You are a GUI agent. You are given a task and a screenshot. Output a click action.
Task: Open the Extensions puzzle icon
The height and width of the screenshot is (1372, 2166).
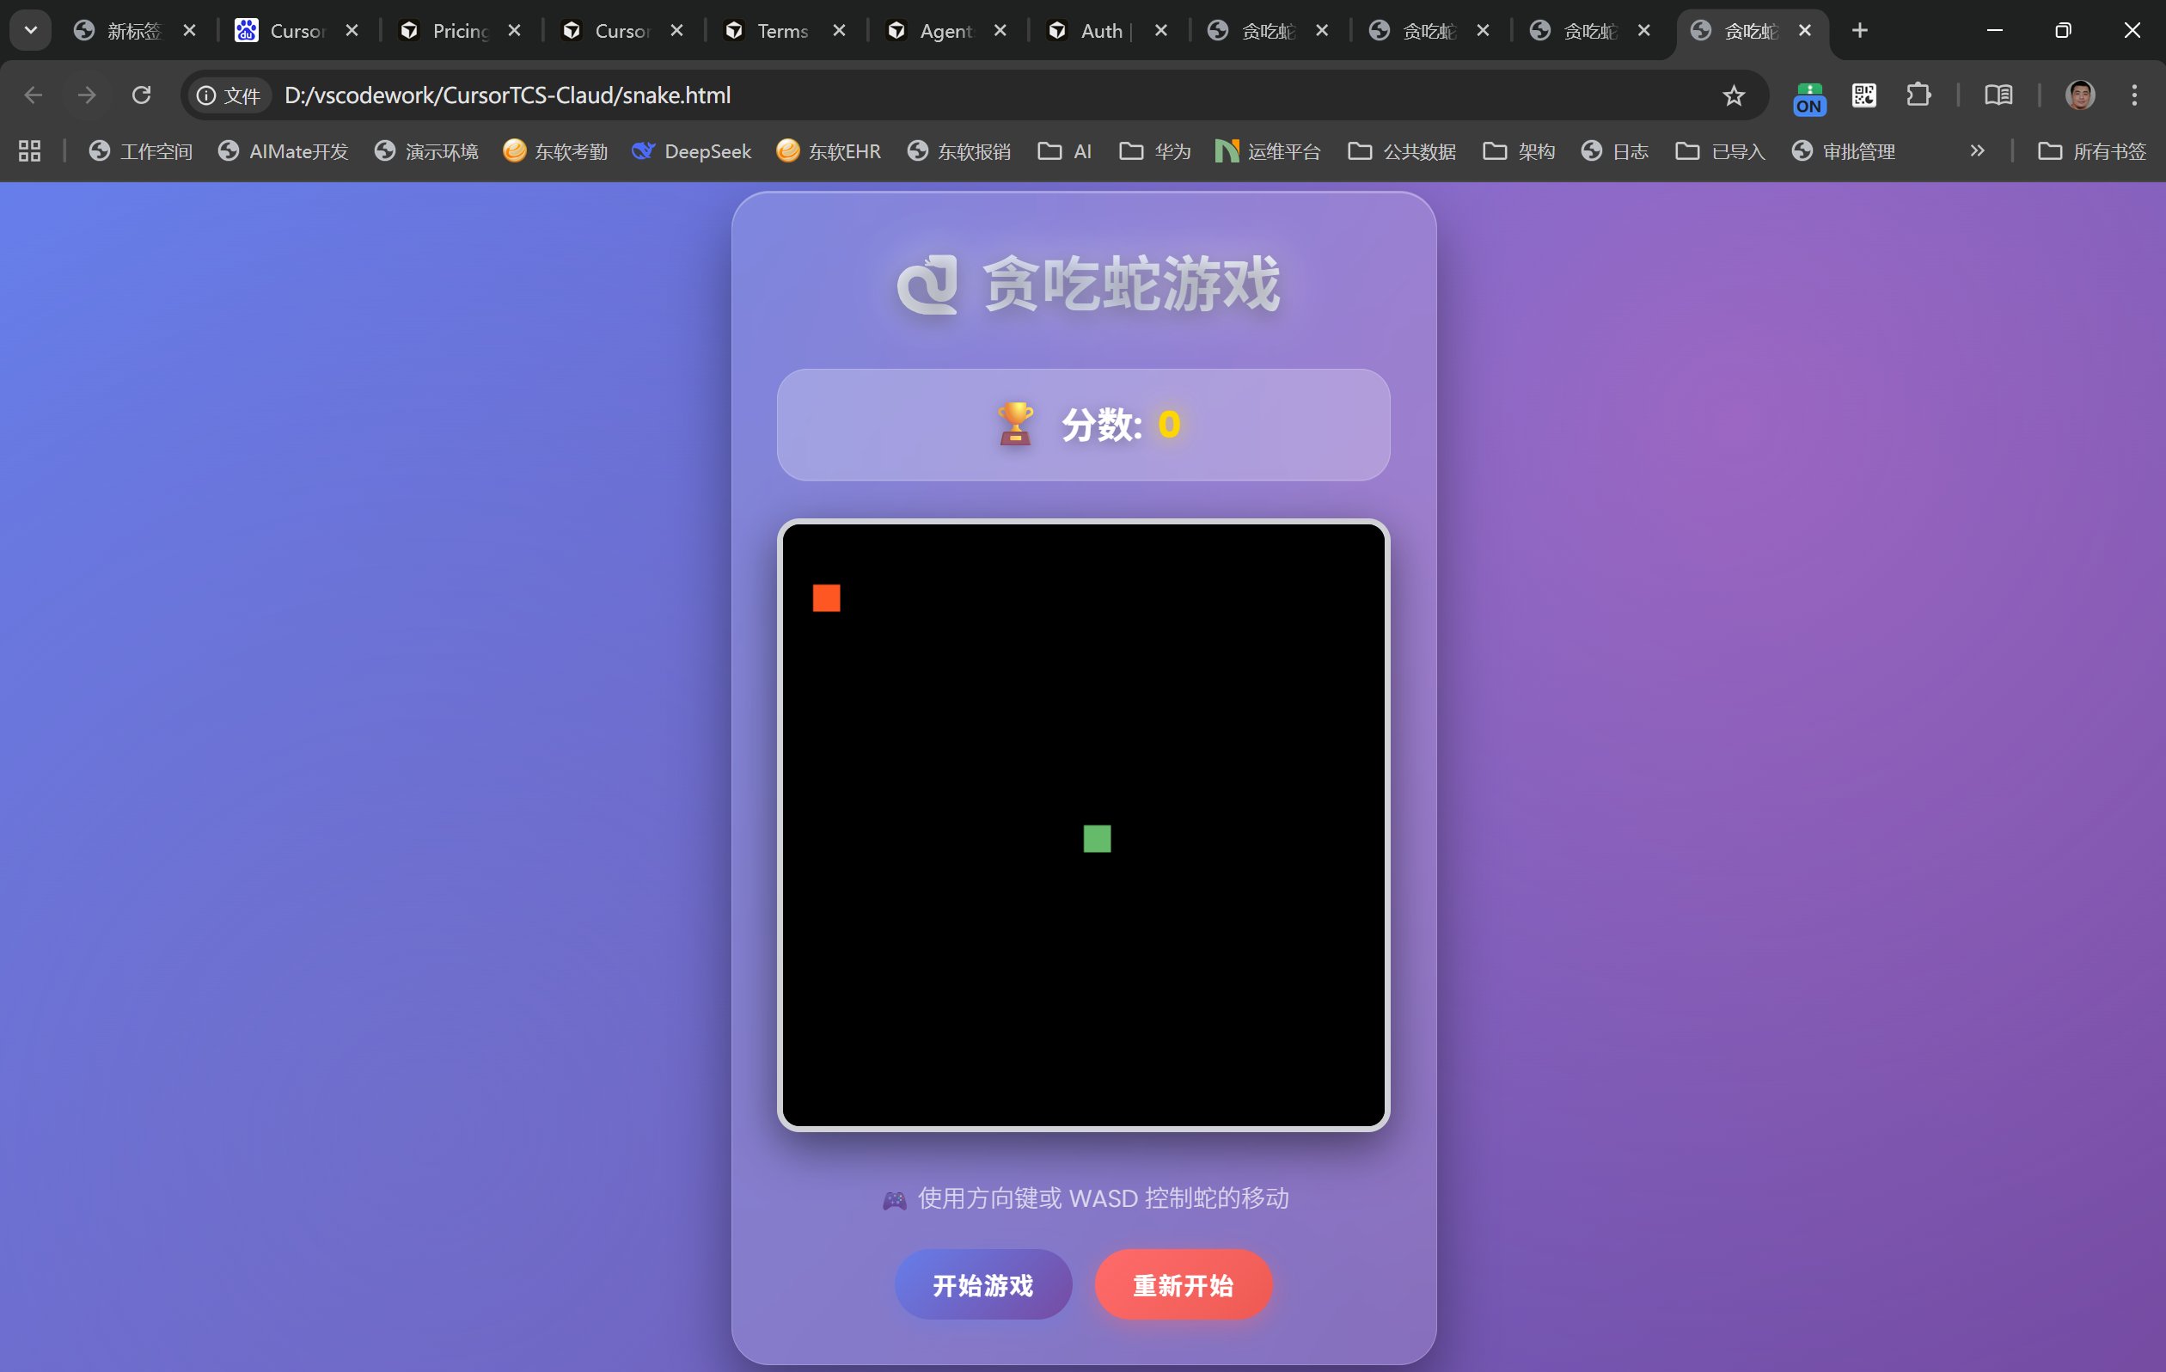click(1918, 95)
